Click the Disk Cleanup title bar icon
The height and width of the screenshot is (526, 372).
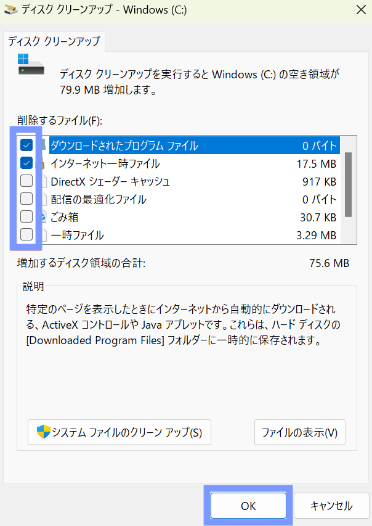coord(11,10)
